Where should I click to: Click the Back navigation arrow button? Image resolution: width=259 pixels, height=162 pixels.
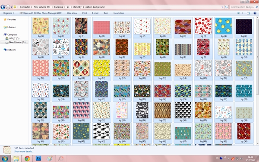(x=3, y=7)
